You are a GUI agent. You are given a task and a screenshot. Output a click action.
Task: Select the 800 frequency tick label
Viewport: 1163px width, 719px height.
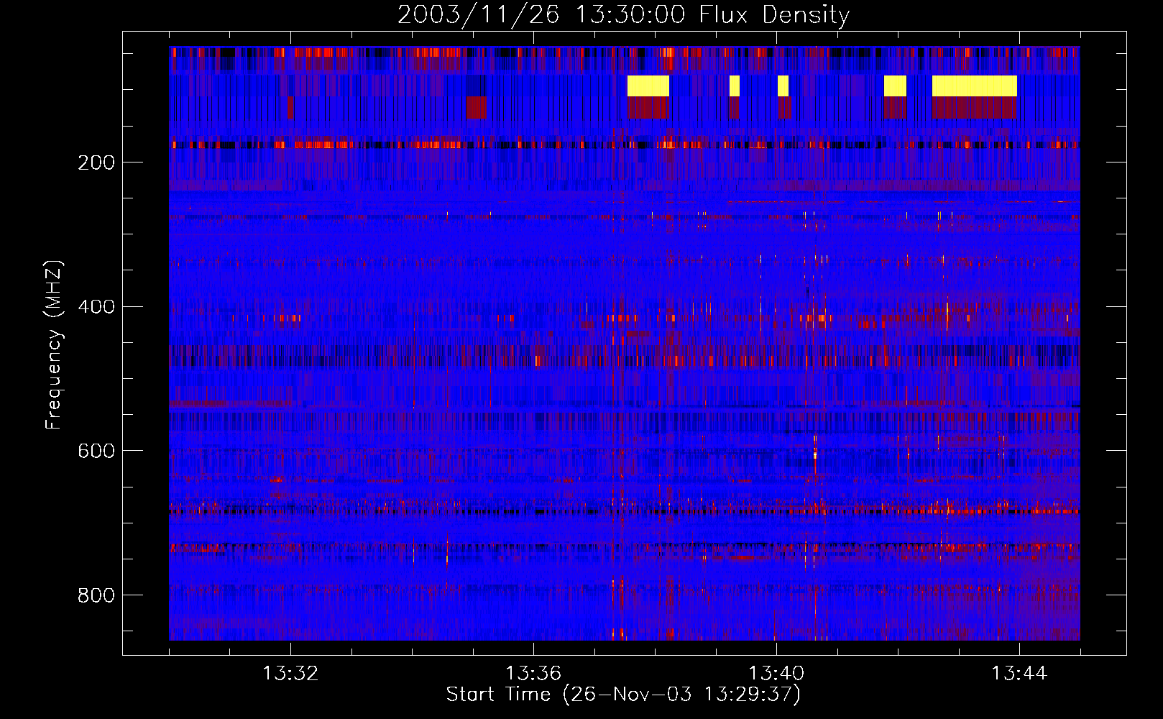tap(96, 595)
